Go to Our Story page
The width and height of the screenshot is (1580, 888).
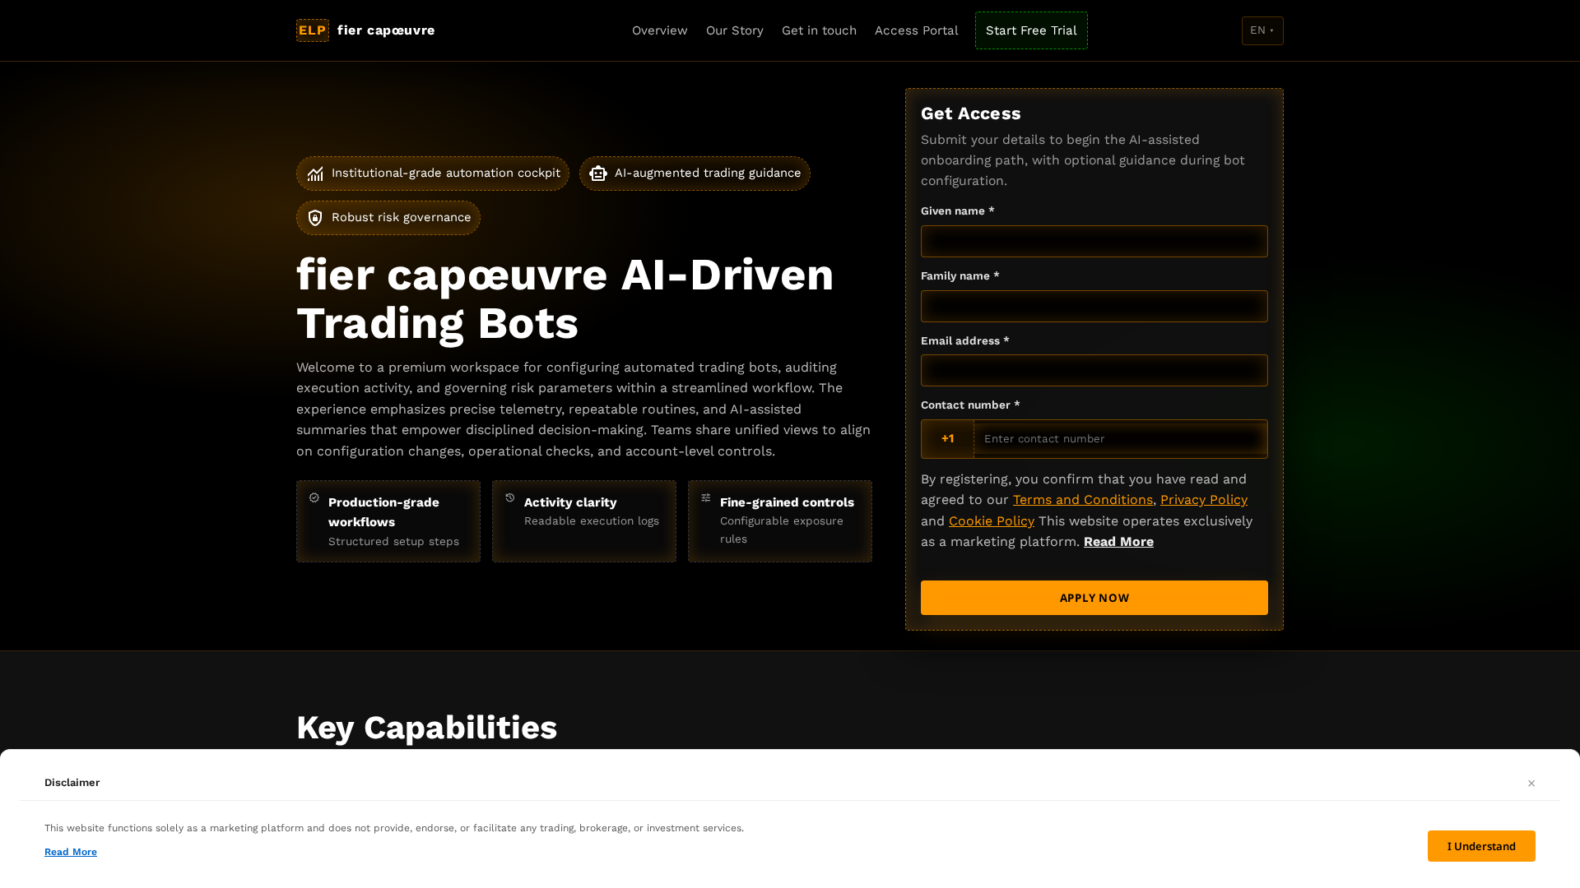(735, 30)
